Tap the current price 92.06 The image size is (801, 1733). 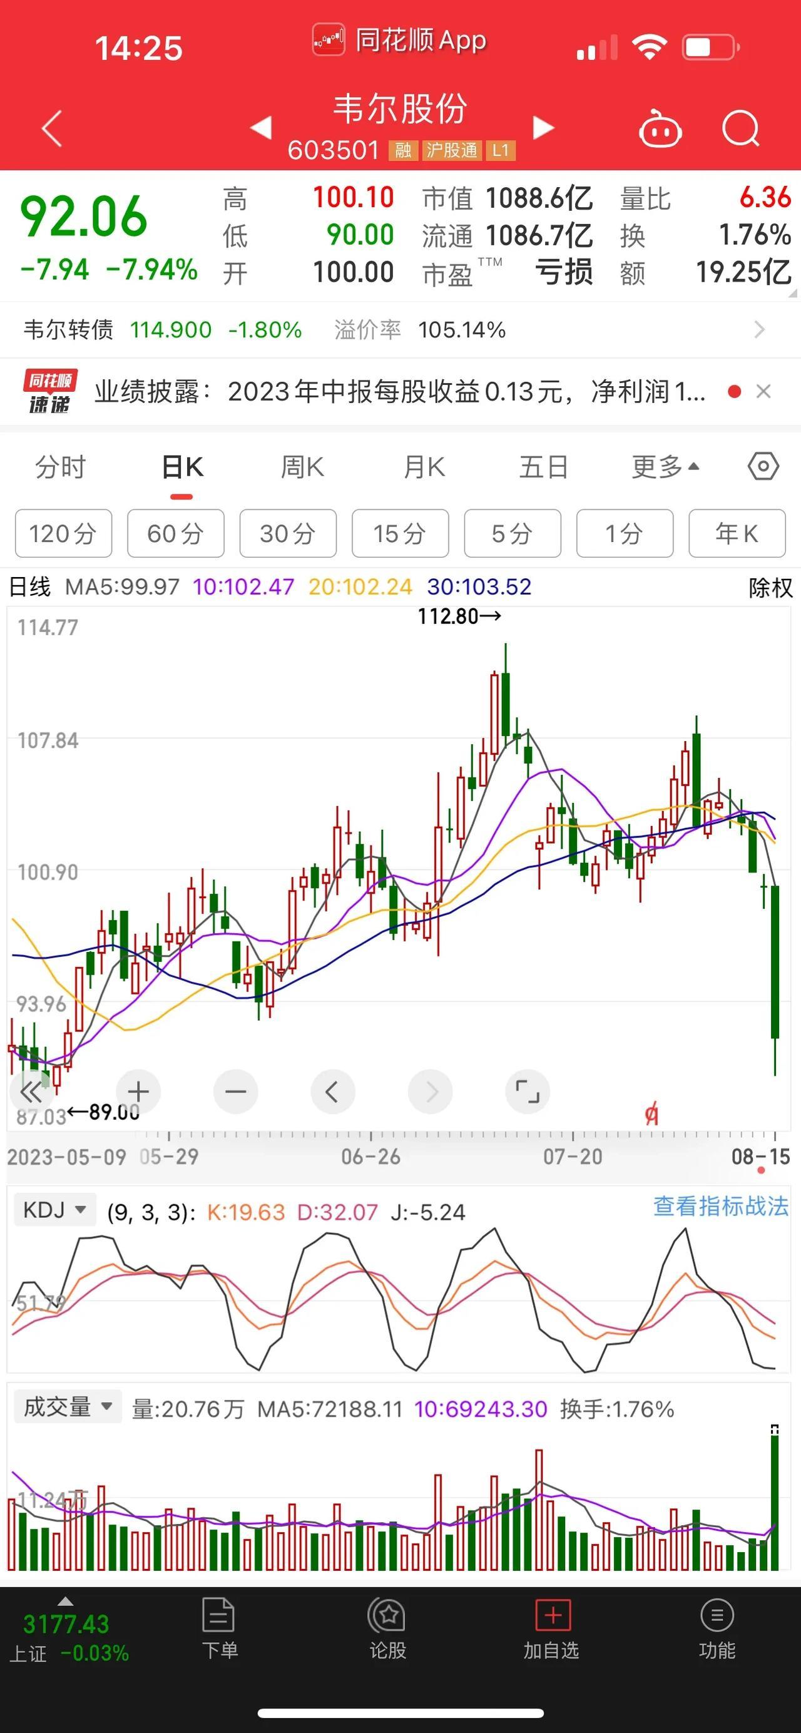[83, 215]
